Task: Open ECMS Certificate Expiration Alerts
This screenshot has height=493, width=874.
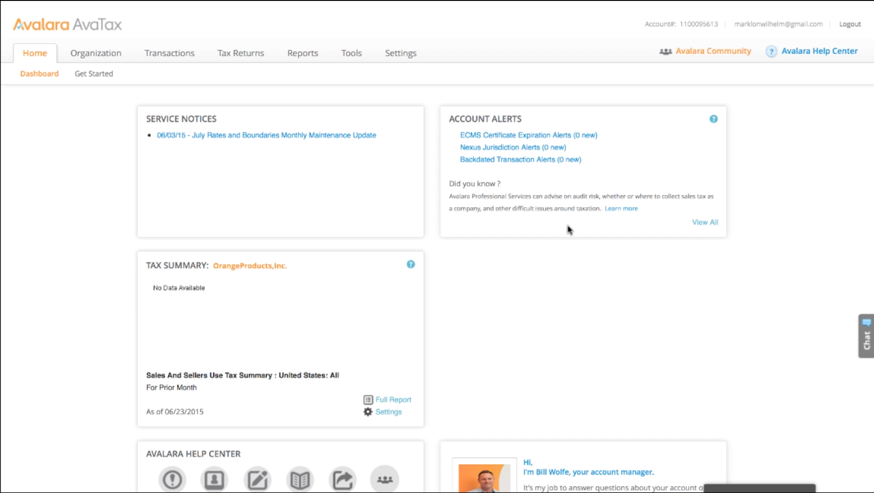Action: click(x=529, y=135)
